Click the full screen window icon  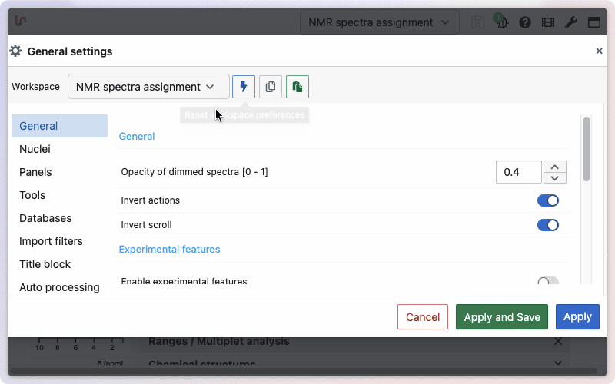(x=594, y=22)
